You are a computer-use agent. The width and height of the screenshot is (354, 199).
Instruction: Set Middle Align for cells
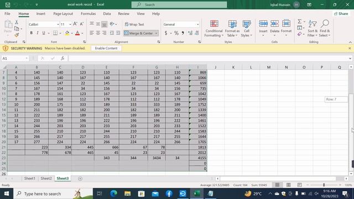pos(98,24)
